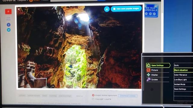
Task: Choose the Save Settings option
Action: (183, 89)
